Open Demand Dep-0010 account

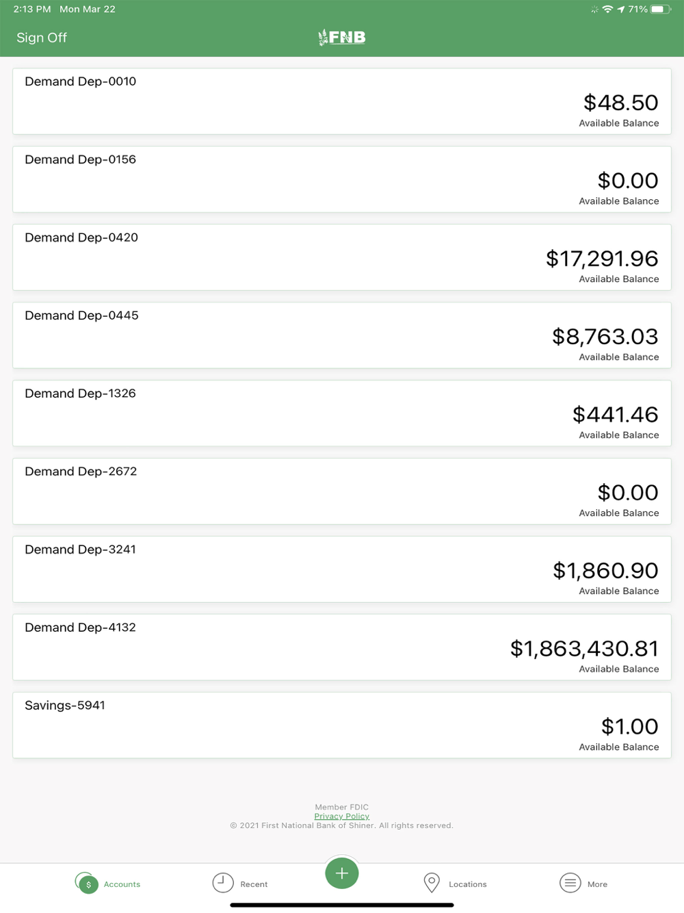pyautogui.click(x=342, y=101)
